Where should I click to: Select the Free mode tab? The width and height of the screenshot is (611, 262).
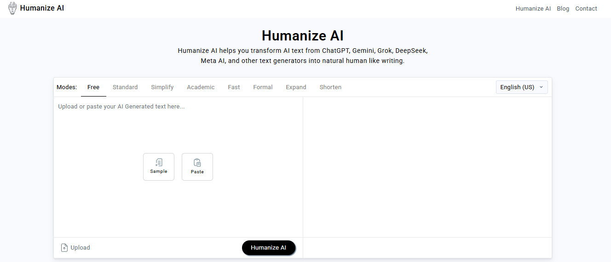93,87
